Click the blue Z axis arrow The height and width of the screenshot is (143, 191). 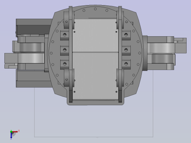pos(11,136)
